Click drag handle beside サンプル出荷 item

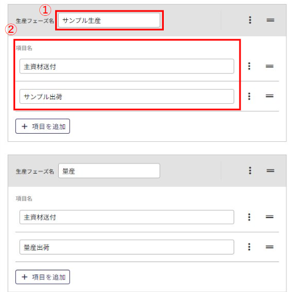tap(269, 96)
